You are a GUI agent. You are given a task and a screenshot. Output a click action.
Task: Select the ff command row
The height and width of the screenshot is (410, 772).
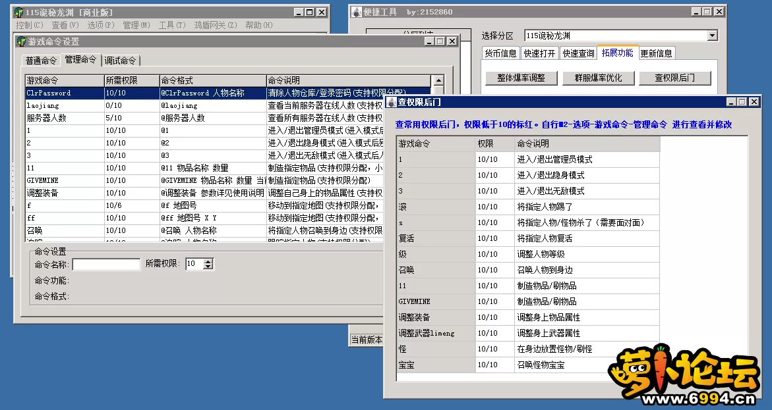point(204,218)
